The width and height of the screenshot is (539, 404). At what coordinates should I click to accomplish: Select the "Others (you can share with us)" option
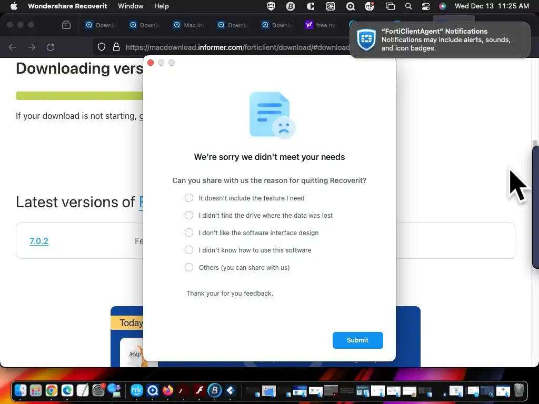[189, 267]
